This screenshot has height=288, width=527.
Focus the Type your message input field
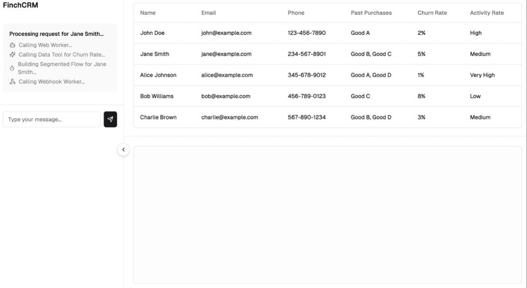click(x=52, y=120)
